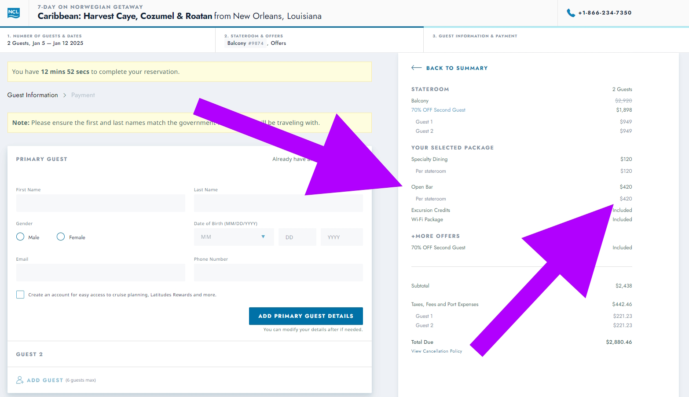Click the Email input field
The height and width of the screenshot is (397, 689).
[100, 273]
